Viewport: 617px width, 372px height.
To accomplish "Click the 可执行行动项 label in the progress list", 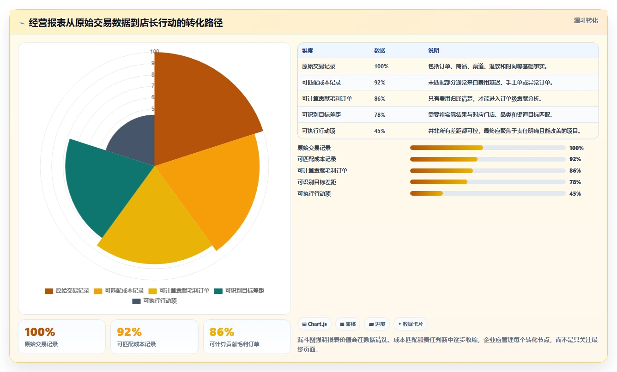I will (x=314, y=194).
